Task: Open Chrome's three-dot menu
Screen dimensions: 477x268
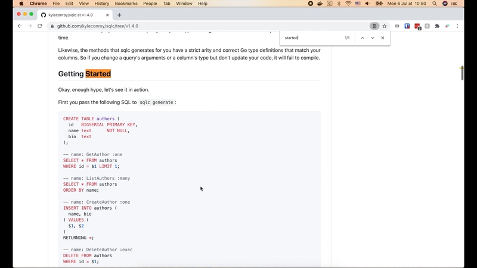Action: tap(457, 26)
